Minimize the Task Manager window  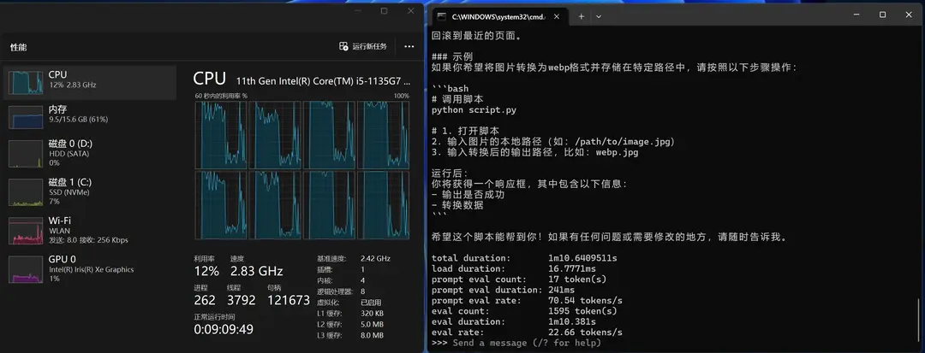356,10
